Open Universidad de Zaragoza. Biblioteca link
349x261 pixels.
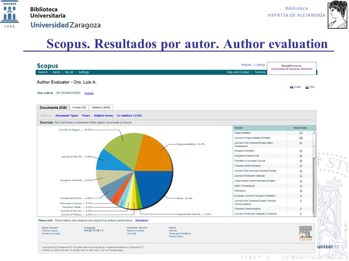point(292,69)
